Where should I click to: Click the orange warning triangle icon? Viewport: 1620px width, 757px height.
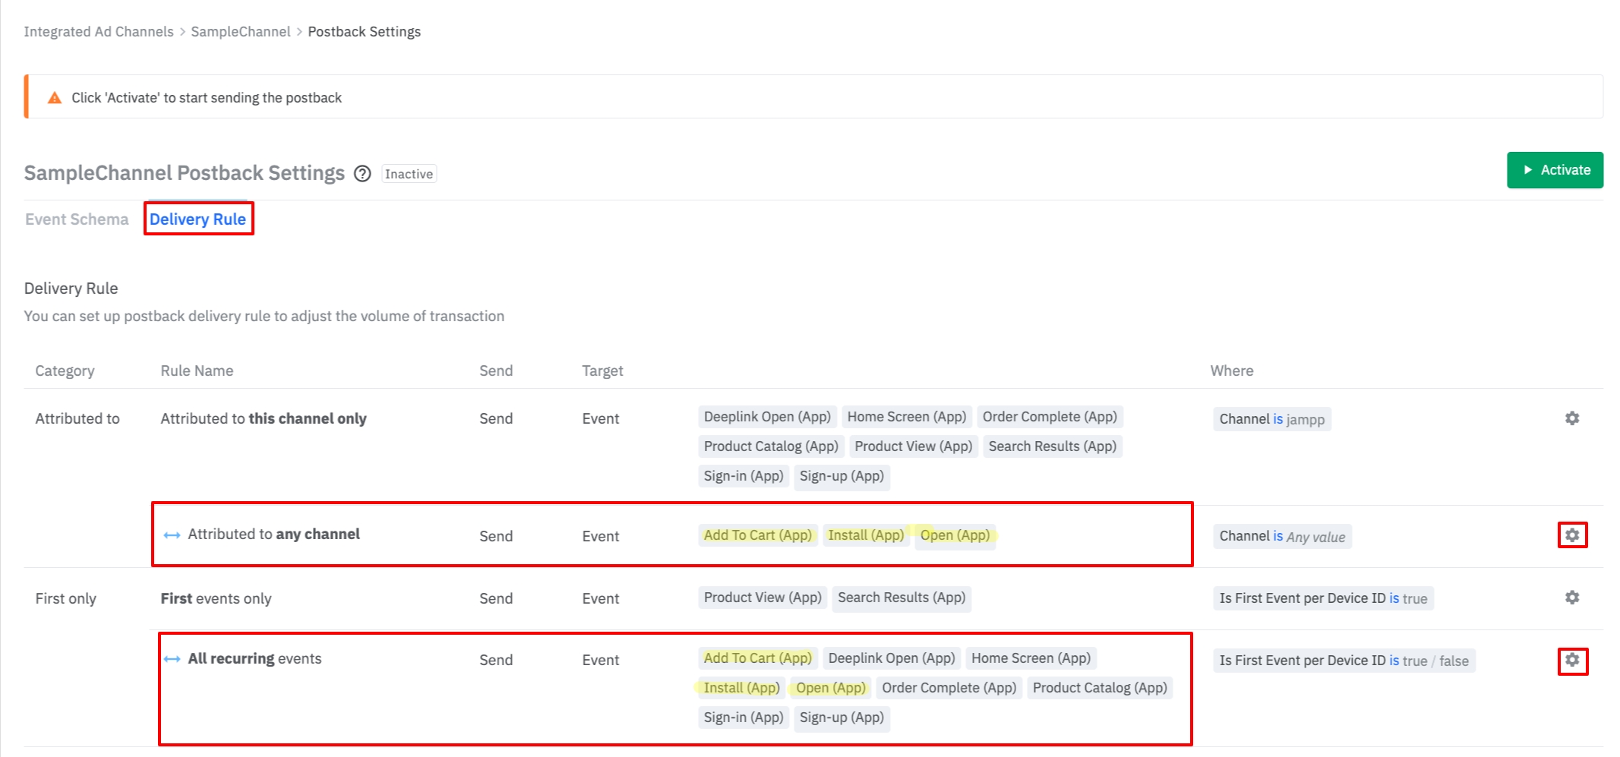(55, 98)
